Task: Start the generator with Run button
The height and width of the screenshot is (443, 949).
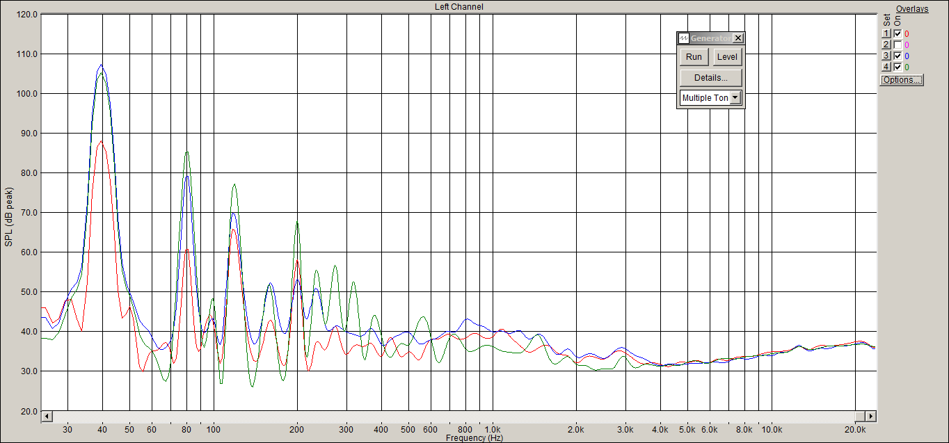Action: 694,57
